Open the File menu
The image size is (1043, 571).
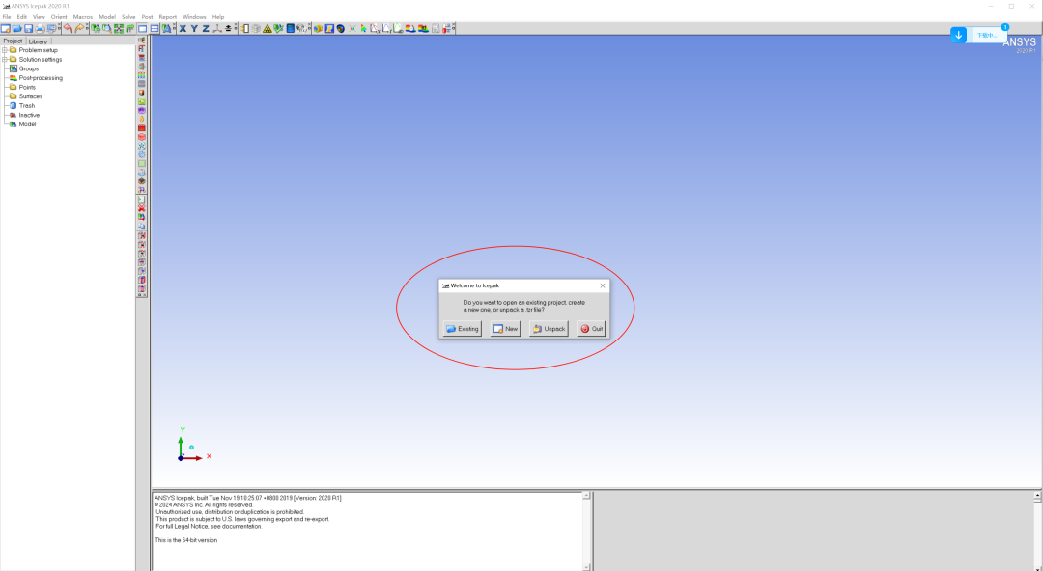7,17
